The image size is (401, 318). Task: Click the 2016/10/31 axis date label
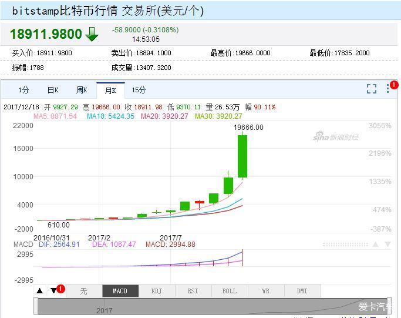52,237
